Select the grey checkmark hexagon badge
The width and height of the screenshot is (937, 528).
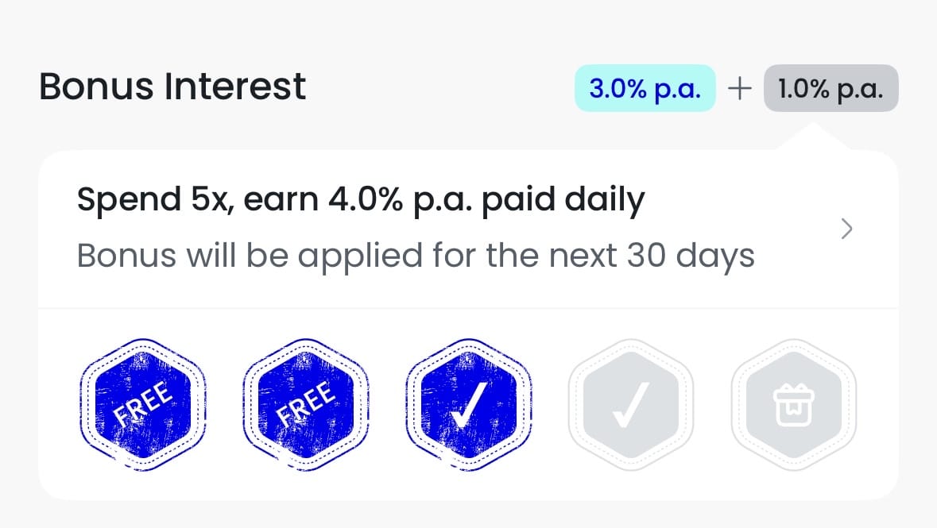(631, 405)
